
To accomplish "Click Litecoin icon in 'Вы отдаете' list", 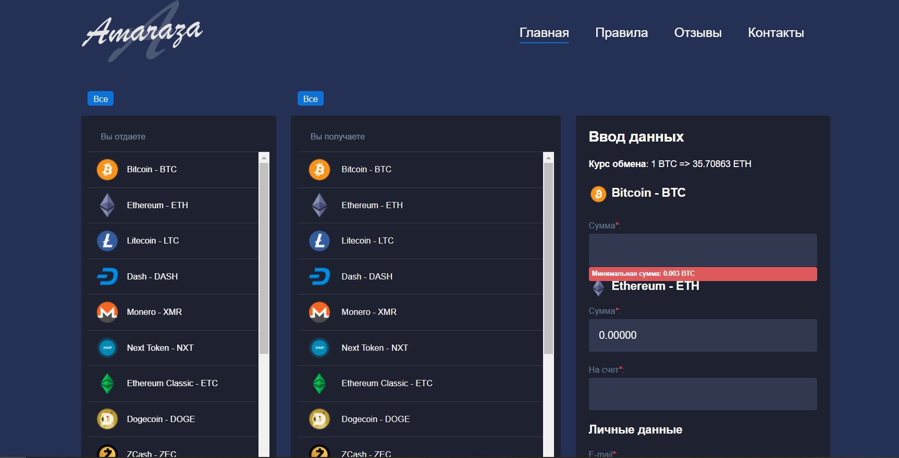I will click(x=107, y=241).
